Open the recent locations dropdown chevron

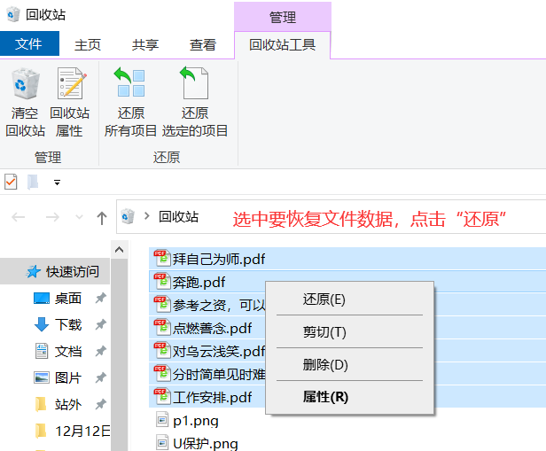80,217
